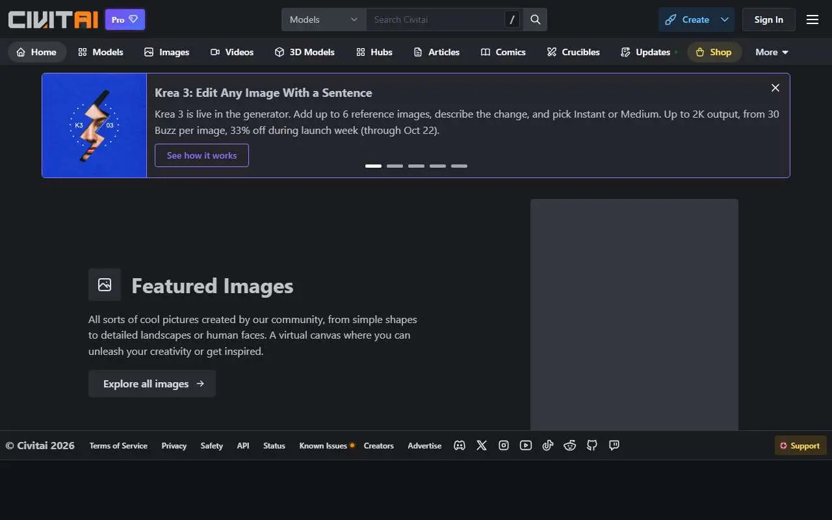This screenshot has height=520, width=832.
Task: Open the hamburger menu
Action: click(812, 19)
